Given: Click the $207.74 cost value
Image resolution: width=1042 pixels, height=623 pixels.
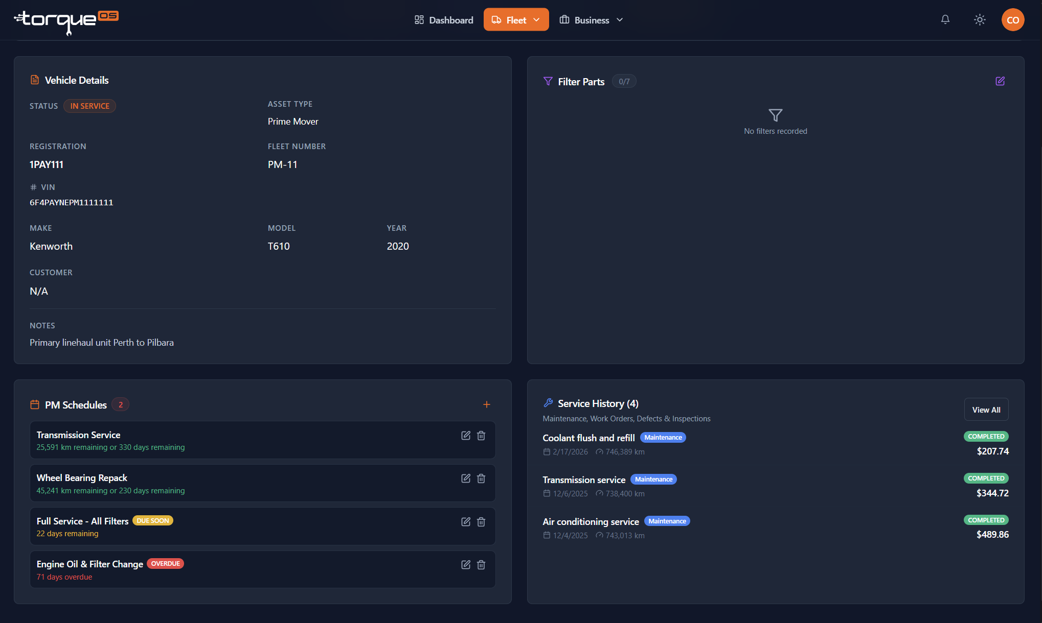Looking at the screenshot, I should (x=993, y=451).
